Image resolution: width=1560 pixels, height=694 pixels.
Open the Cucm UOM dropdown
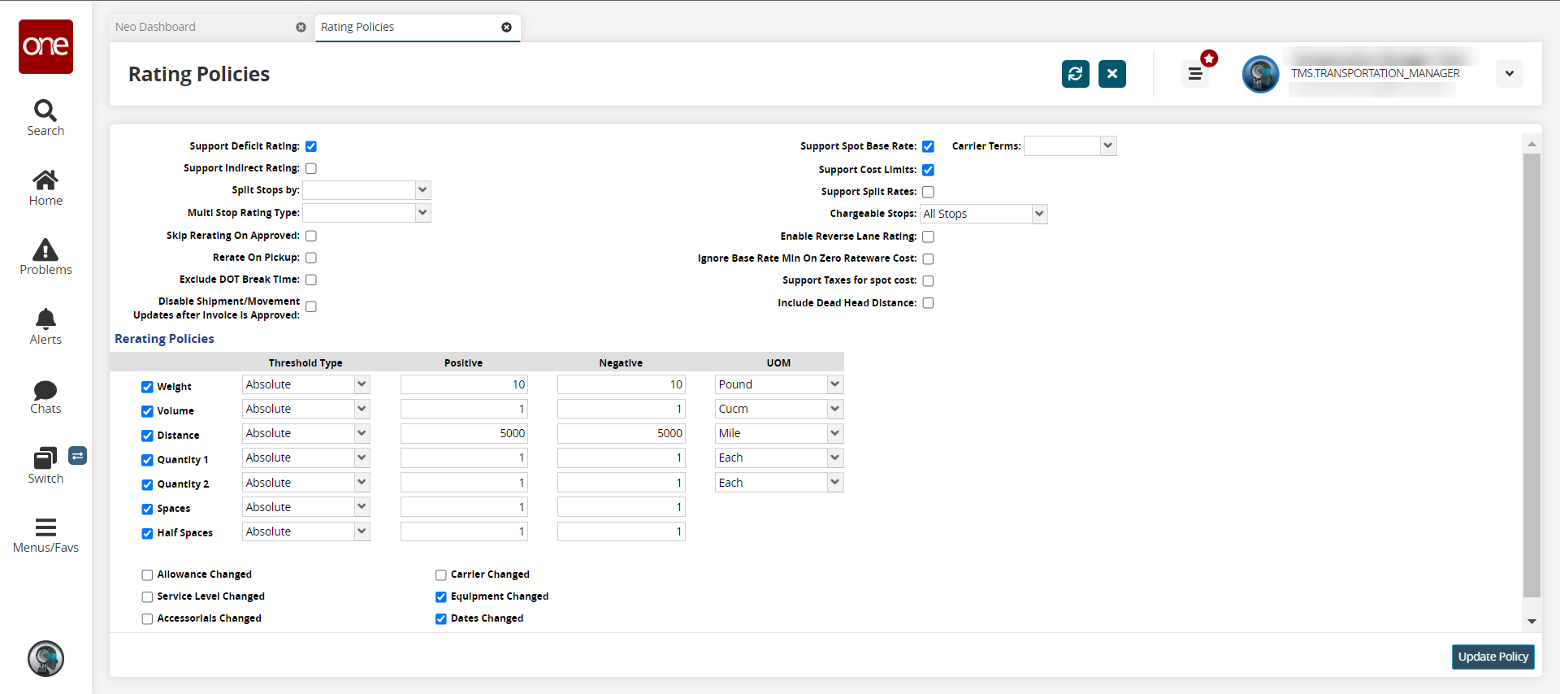(835, 409)
